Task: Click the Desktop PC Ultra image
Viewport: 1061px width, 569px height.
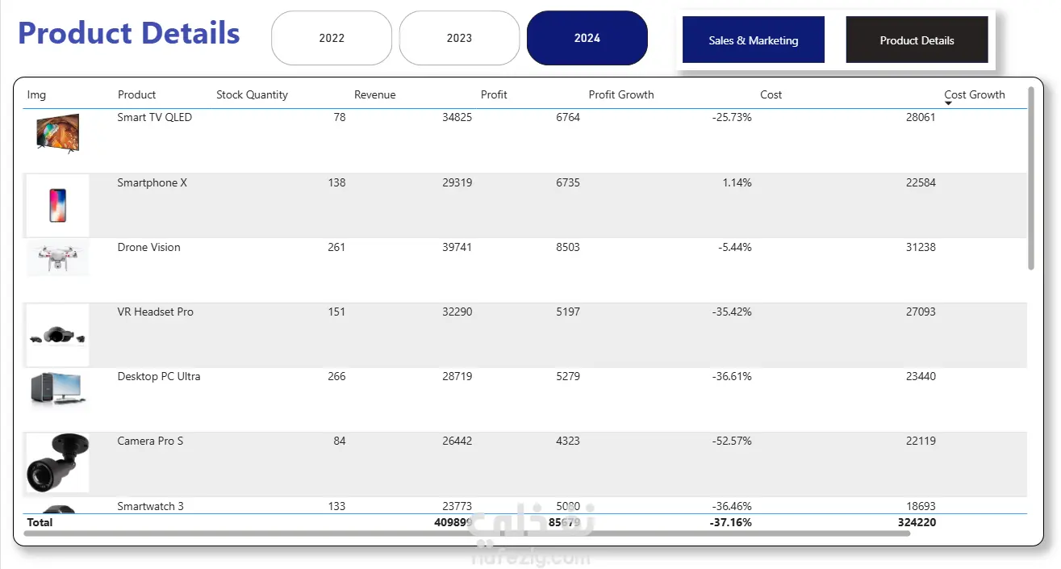Action: pos(57,389)
